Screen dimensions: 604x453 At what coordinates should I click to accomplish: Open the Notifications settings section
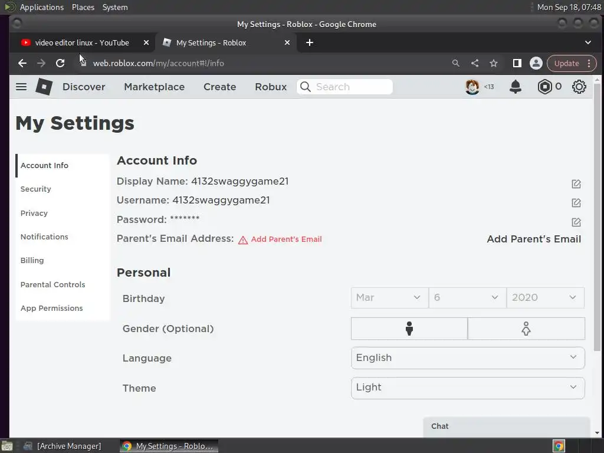[x=63, y=237]
